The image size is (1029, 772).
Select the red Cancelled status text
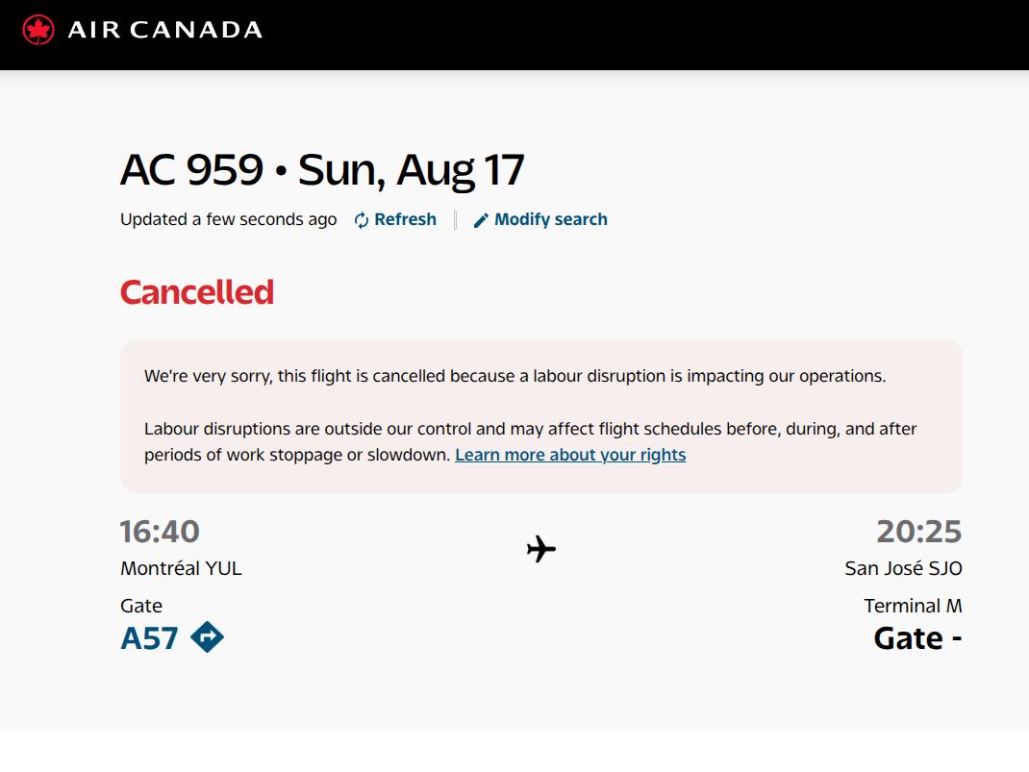pos(196,291)
